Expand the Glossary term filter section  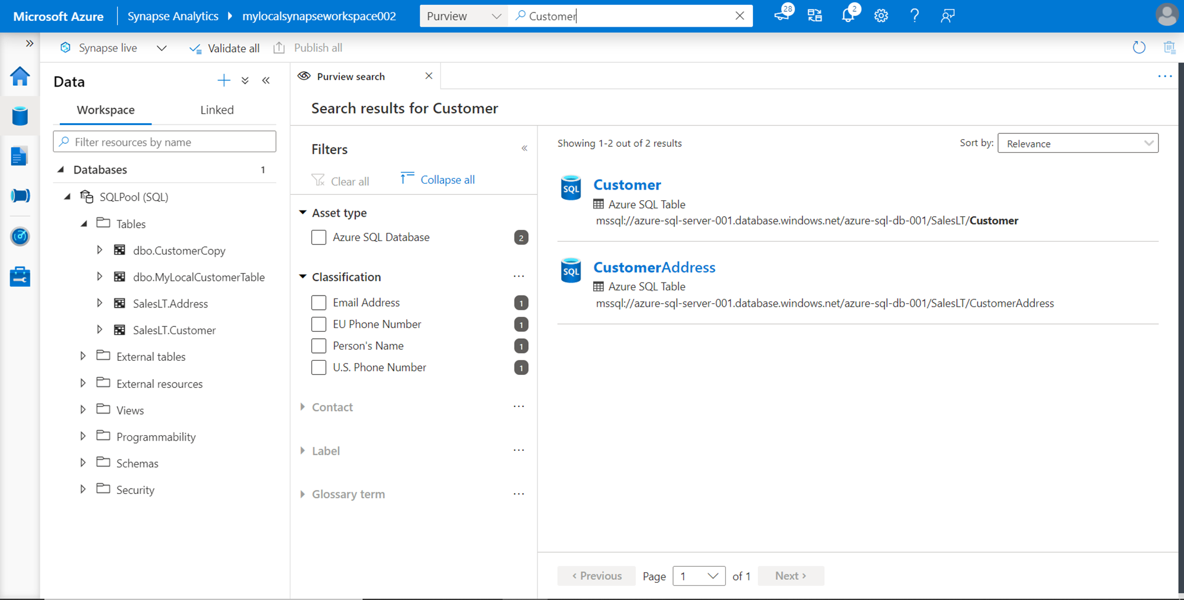(x=348, y=494)
